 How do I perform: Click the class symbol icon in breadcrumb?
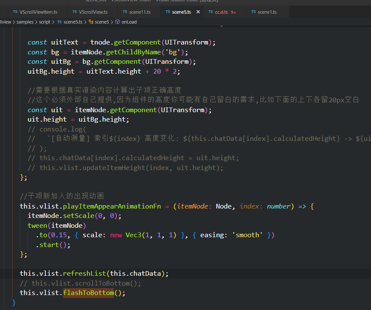91,22
